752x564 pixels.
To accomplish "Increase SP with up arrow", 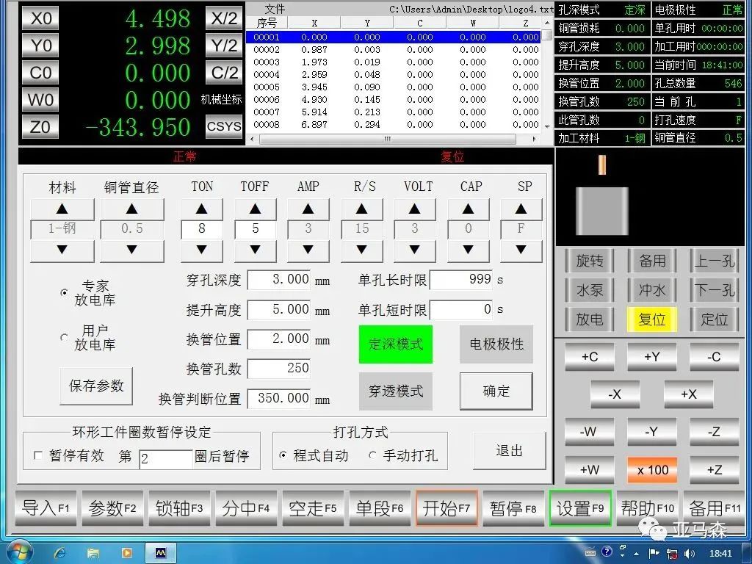I will 521,209.
